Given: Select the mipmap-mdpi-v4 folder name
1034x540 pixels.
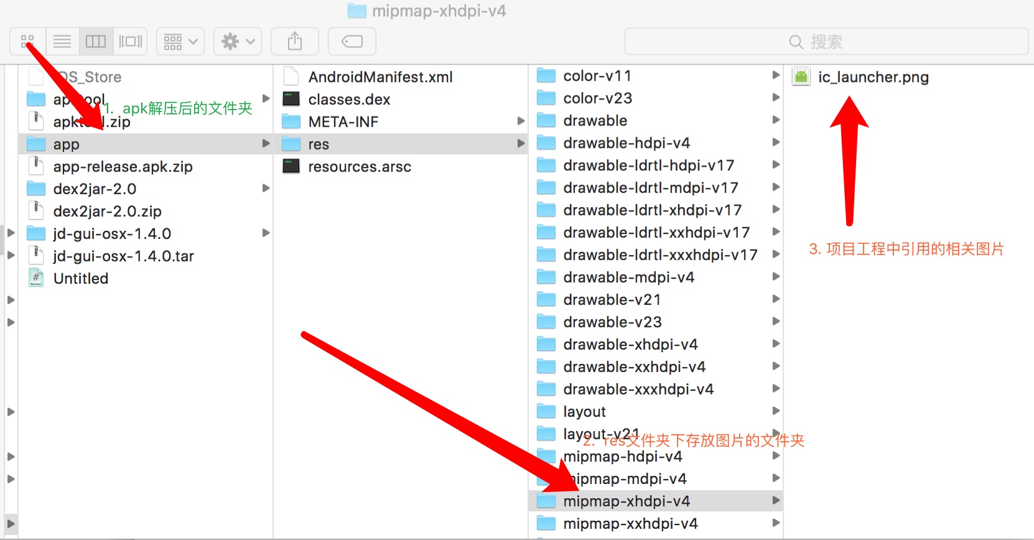Looking at the screenshot, I should [x=625, y=479].
